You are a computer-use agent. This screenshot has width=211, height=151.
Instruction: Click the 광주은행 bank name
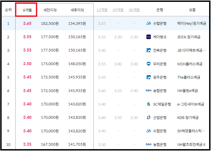click(x=160, y=77)
